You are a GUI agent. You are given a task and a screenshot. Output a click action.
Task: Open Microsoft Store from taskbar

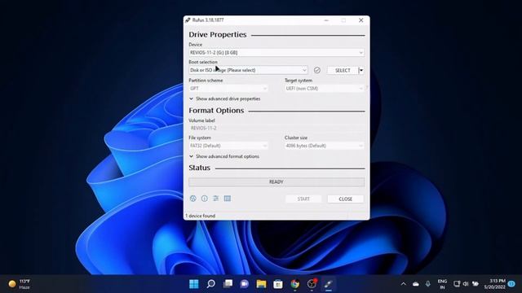coord(278,284)
